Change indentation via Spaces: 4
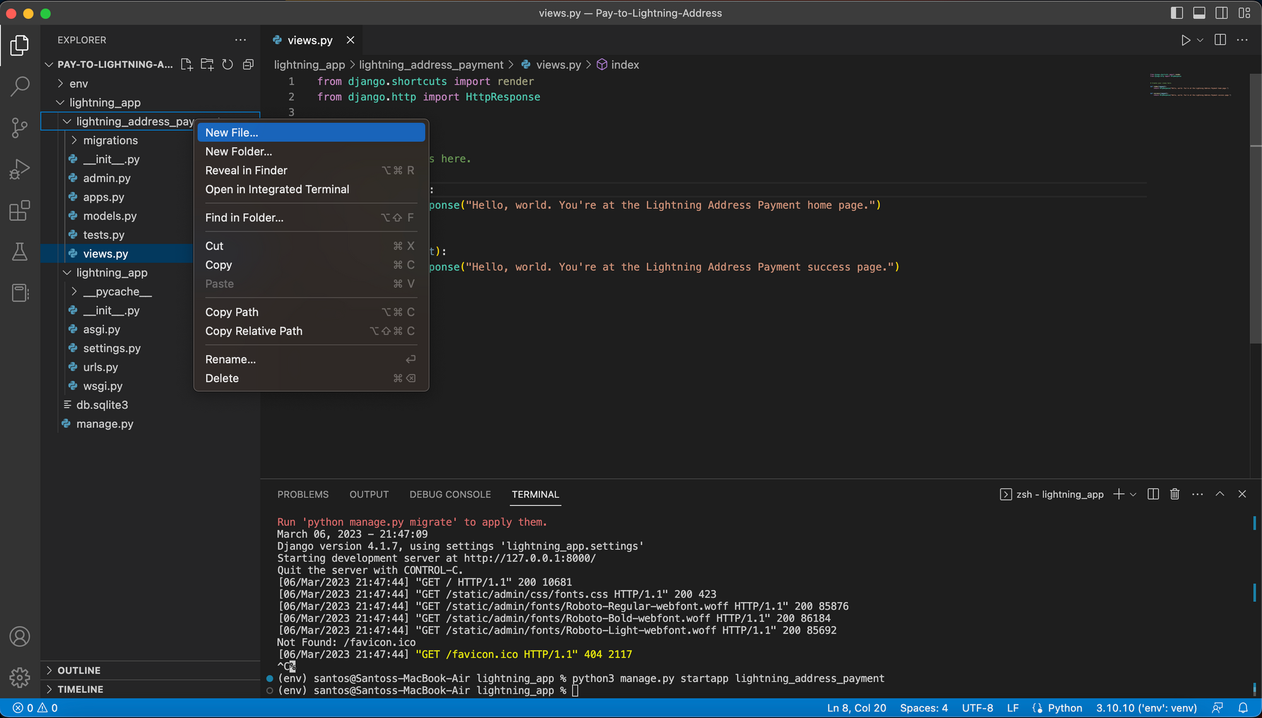This screenshot has height=718, width=1262. [924, 708]
